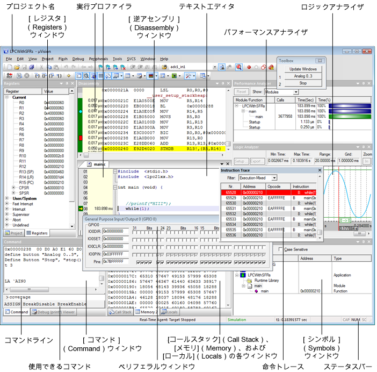Expand the User/System register group
Viewport: 377px width, 372px height.
(x=7, y=198)
